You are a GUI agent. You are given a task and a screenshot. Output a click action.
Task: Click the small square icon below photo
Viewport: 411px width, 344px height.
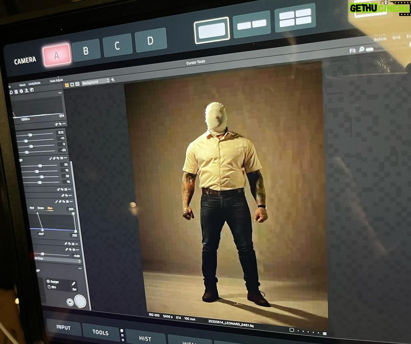coord(292,330)
